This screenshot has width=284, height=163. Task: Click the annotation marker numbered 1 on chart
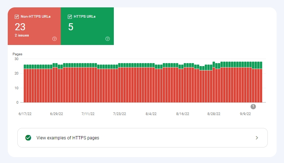(x=253, y=107)
